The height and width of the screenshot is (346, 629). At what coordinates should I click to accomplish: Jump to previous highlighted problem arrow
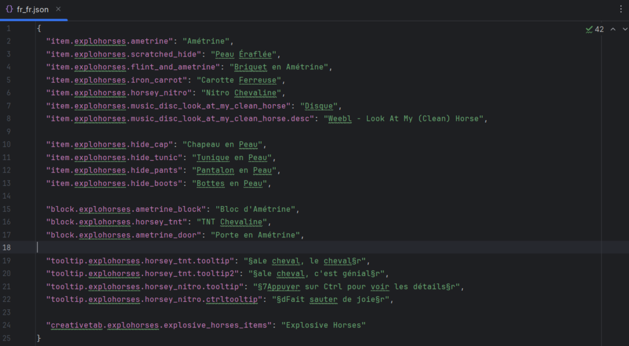tap(612, 29)
